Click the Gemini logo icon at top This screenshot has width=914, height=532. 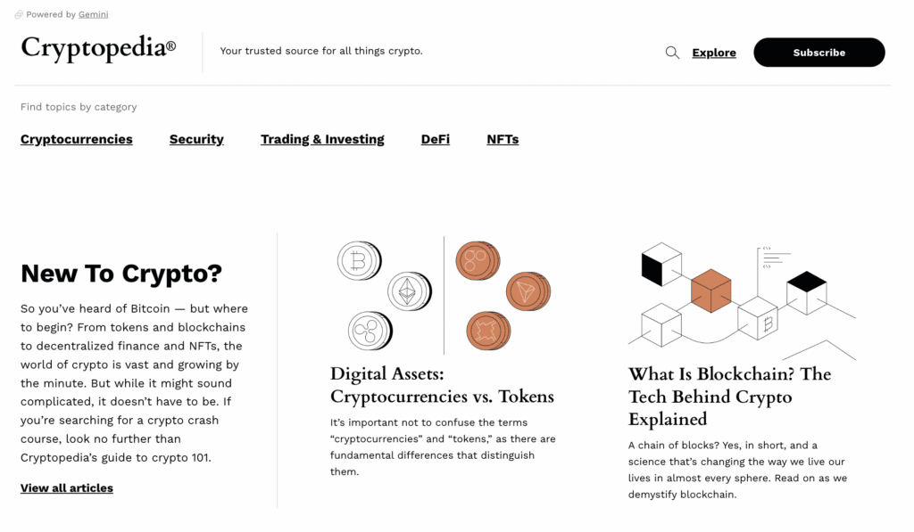point(19,15)
